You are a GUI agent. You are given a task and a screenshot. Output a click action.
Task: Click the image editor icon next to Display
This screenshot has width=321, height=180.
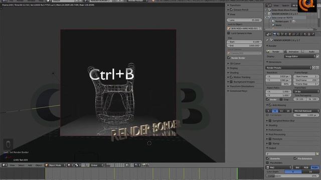click(317, 56)
